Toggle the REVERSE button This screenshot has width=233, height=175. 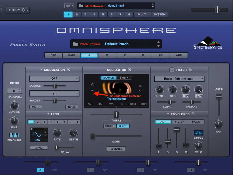(116, 149)
